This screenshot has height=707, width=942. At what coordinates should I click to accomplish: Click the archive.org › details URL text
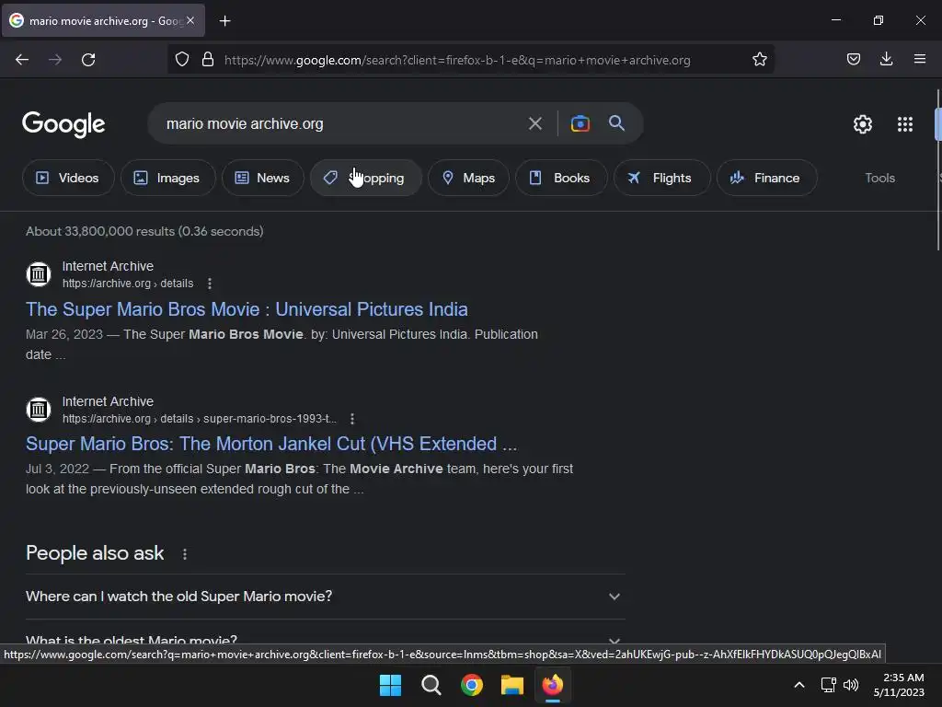coord(128,284)
